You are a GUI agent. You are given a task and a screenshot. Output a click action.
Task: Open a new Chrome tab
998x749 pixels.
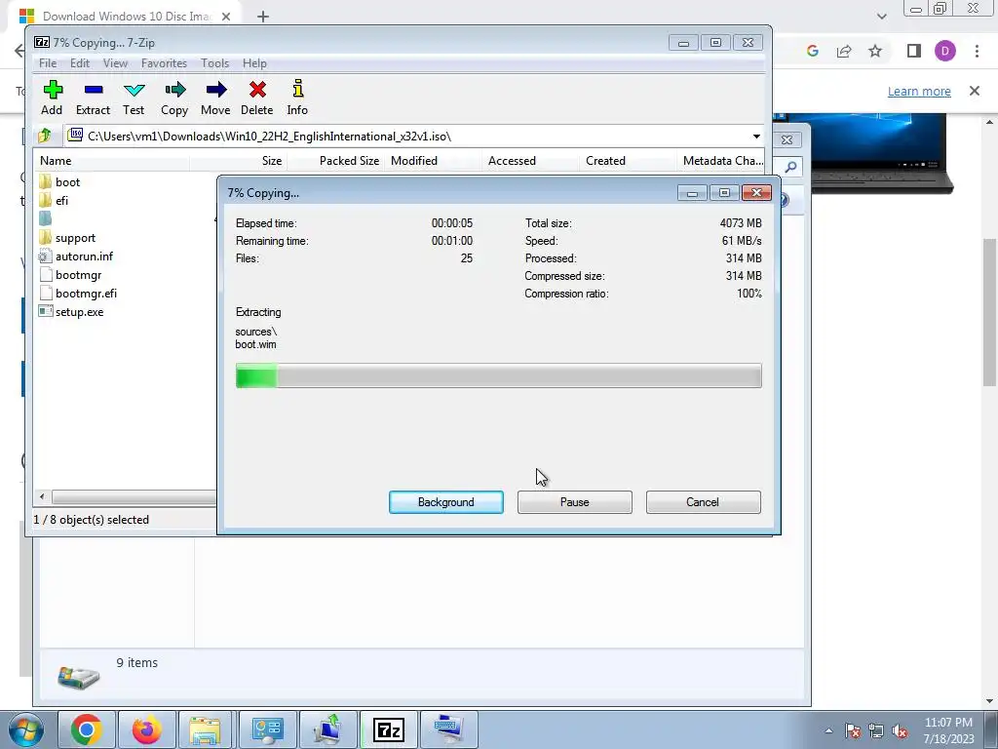click(263, 17)
